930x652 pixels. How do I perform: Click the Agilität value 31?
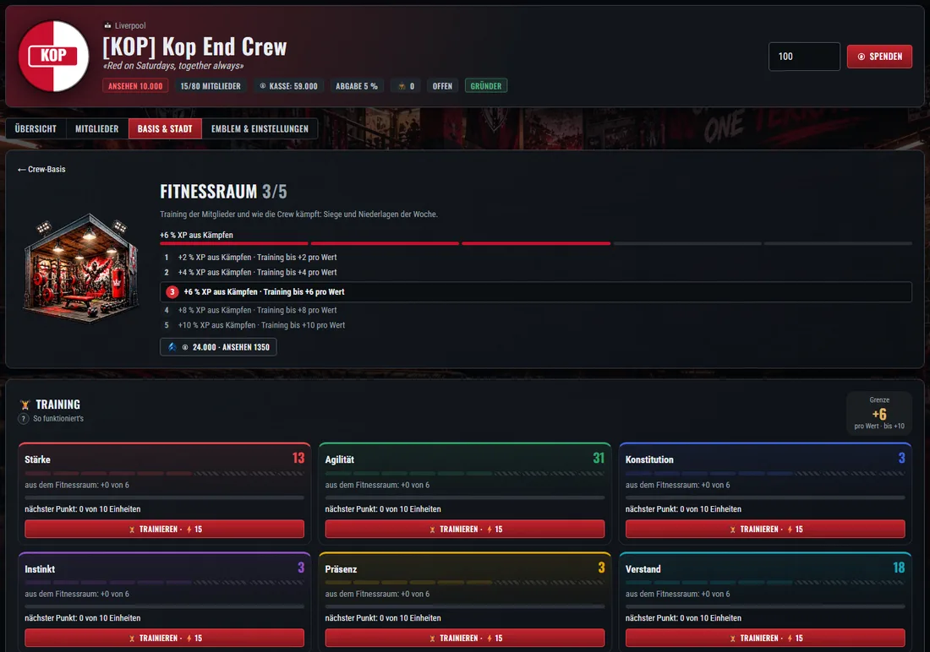click(599, 459)
